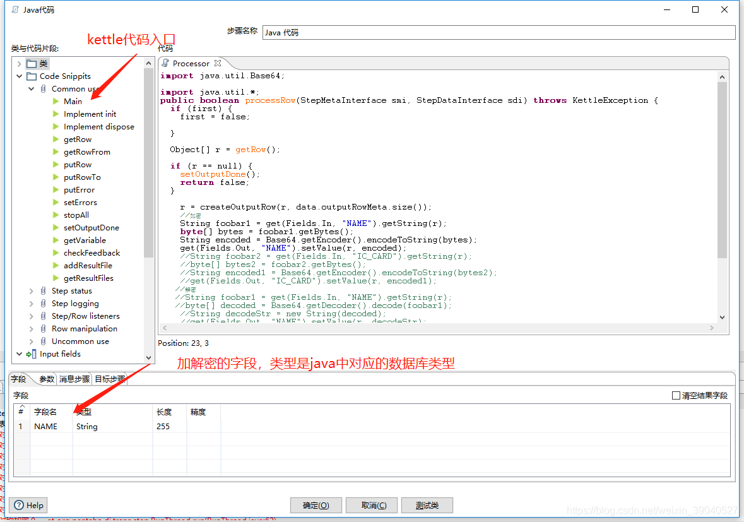
Task: Expand the Row manipulation node
Action: coord(31,328)
